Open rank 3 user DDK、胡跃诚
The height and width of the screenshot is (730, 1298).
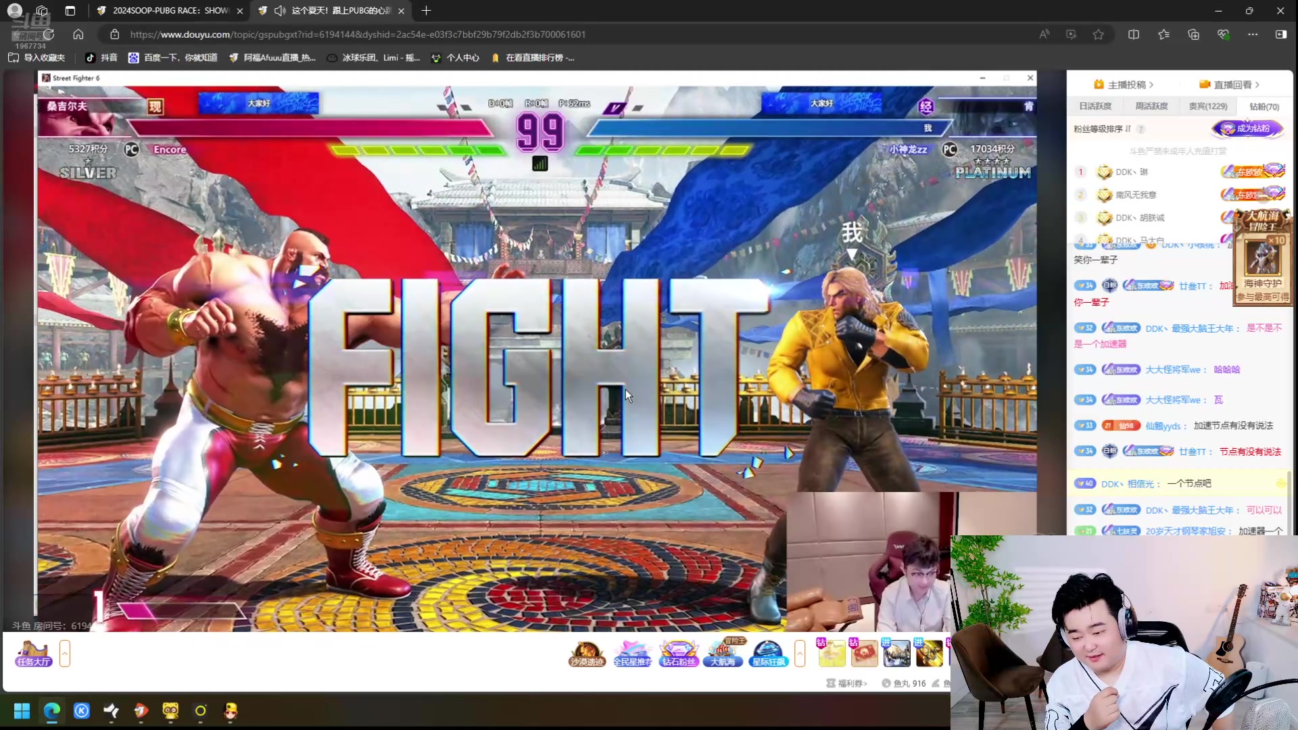(1140, 218)
